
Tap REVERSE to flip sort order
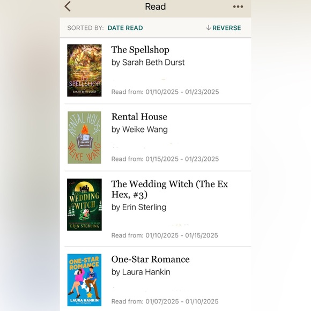click(x=226, y=28)
